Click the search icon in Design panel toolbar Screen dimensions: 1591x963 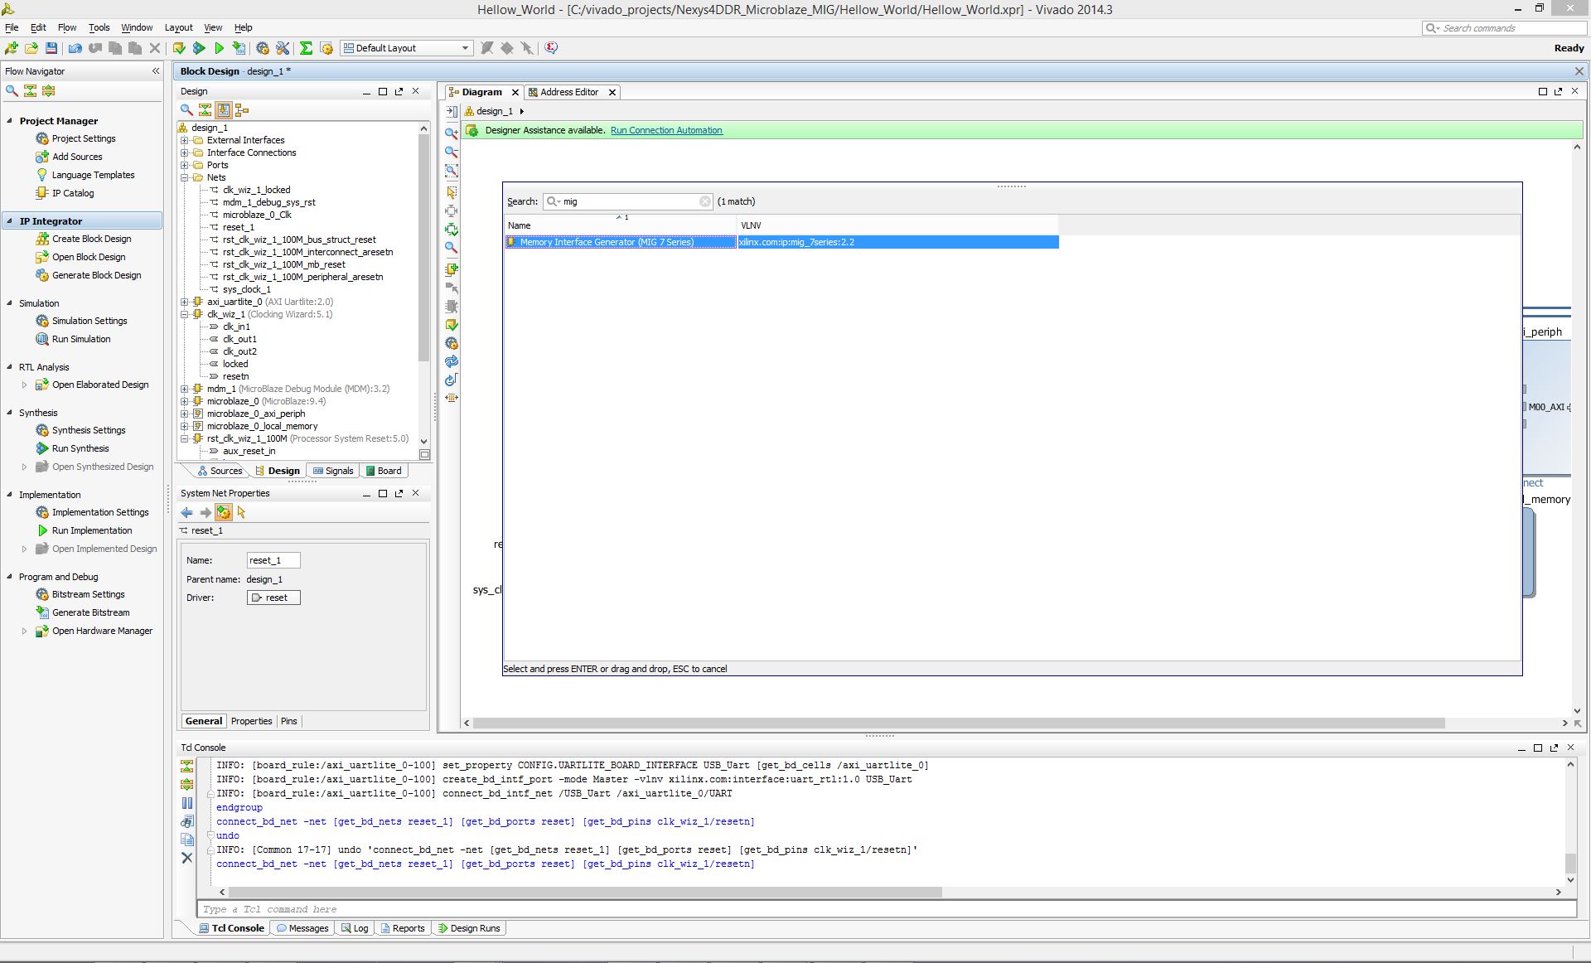186,109
